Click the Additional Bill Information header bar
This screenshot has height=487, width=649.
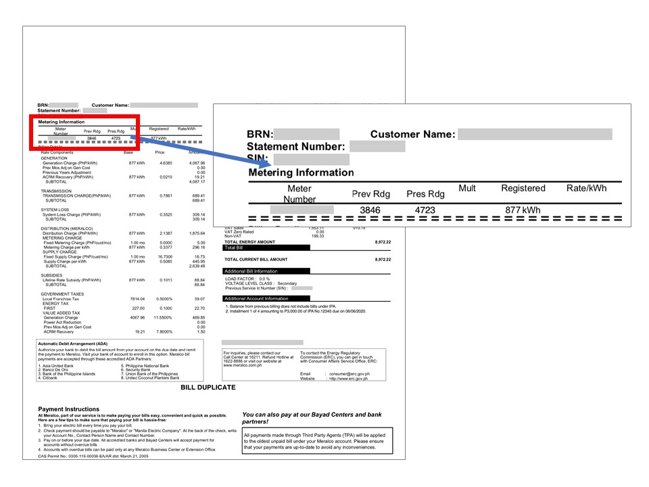[x=266, y=271]
